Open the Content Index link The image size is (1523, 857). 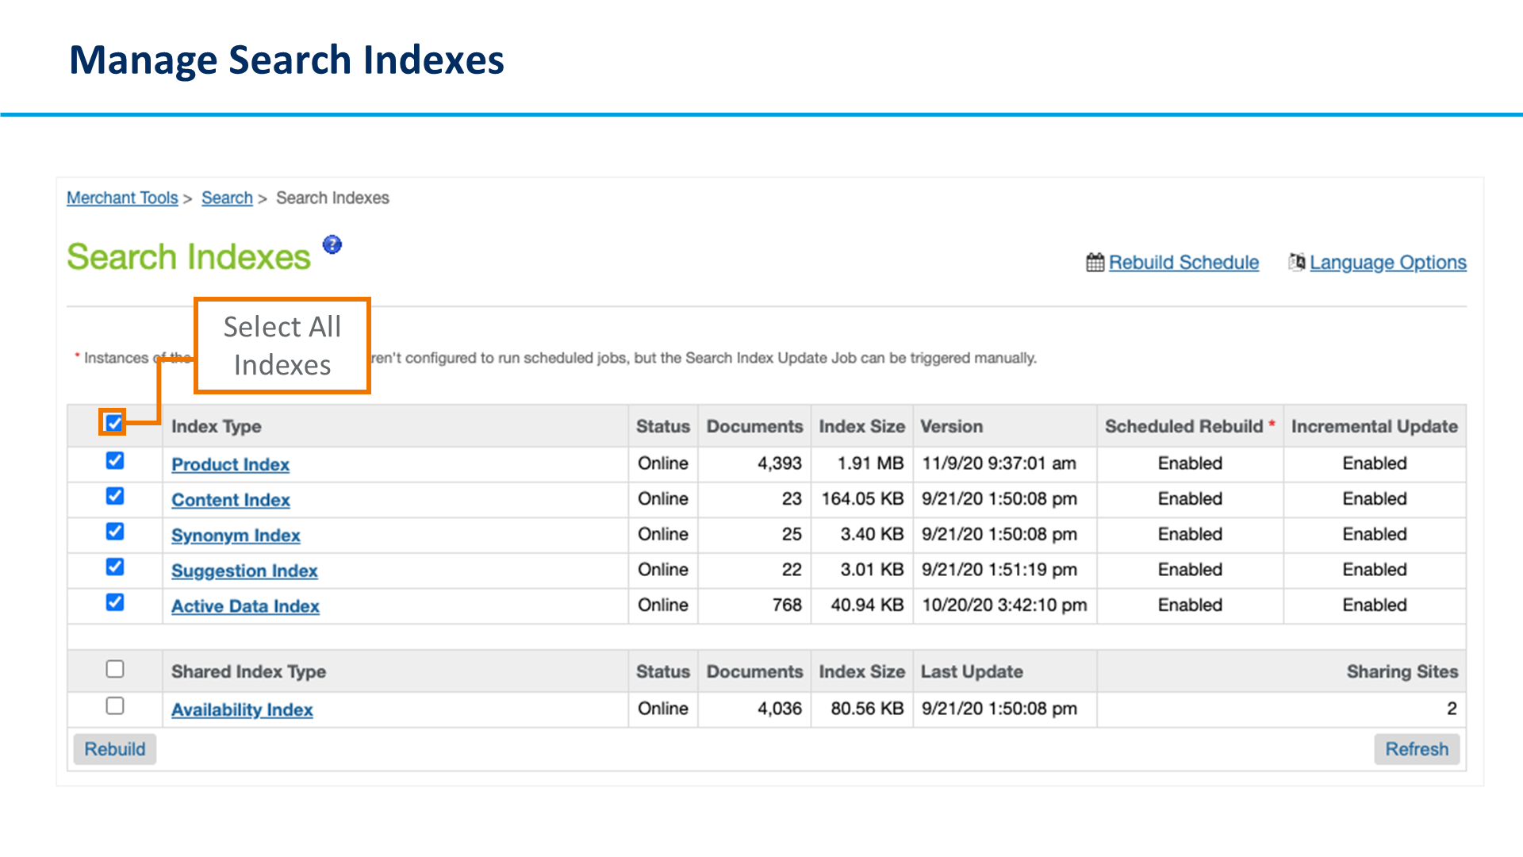click(231, 500)
